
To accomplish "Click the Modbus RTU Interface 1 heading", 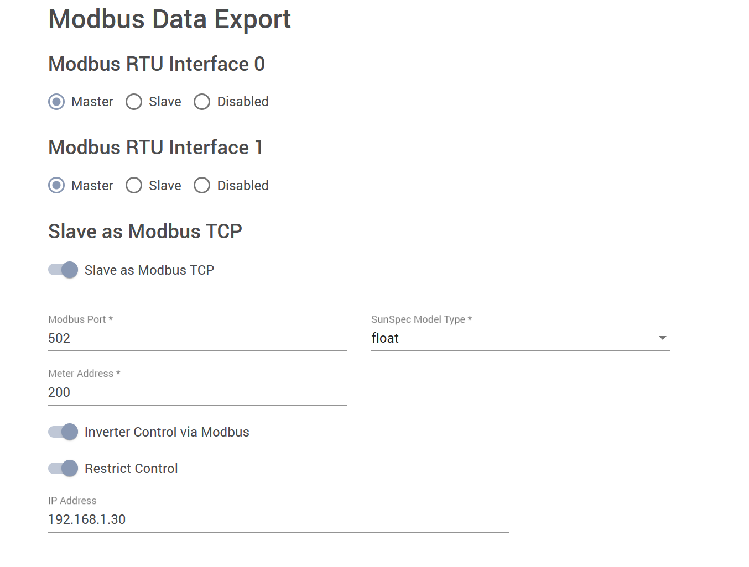I will (155, 148).
